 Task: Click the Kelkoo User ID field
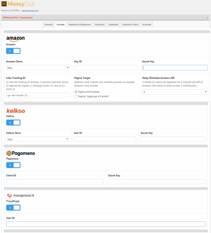(x=105, y=139)
